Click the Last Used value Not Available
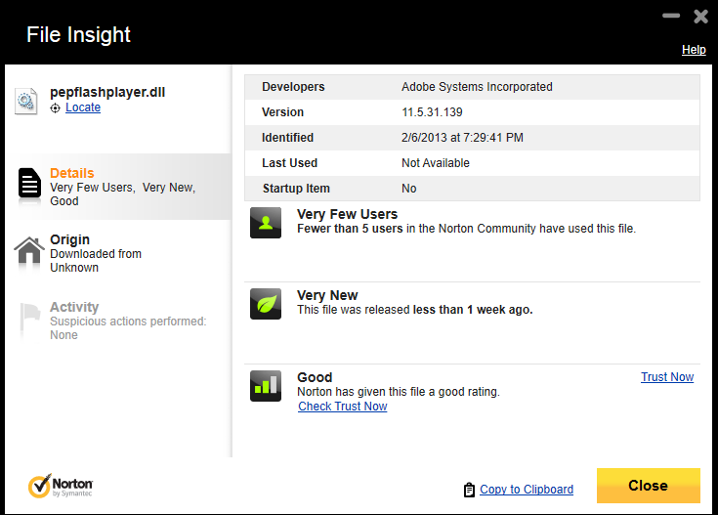The image size is (718, 515). (x=436, y=163)
